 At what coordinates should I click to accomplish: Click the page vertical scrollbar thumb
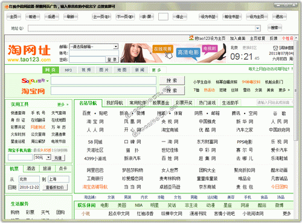[296, 90]
